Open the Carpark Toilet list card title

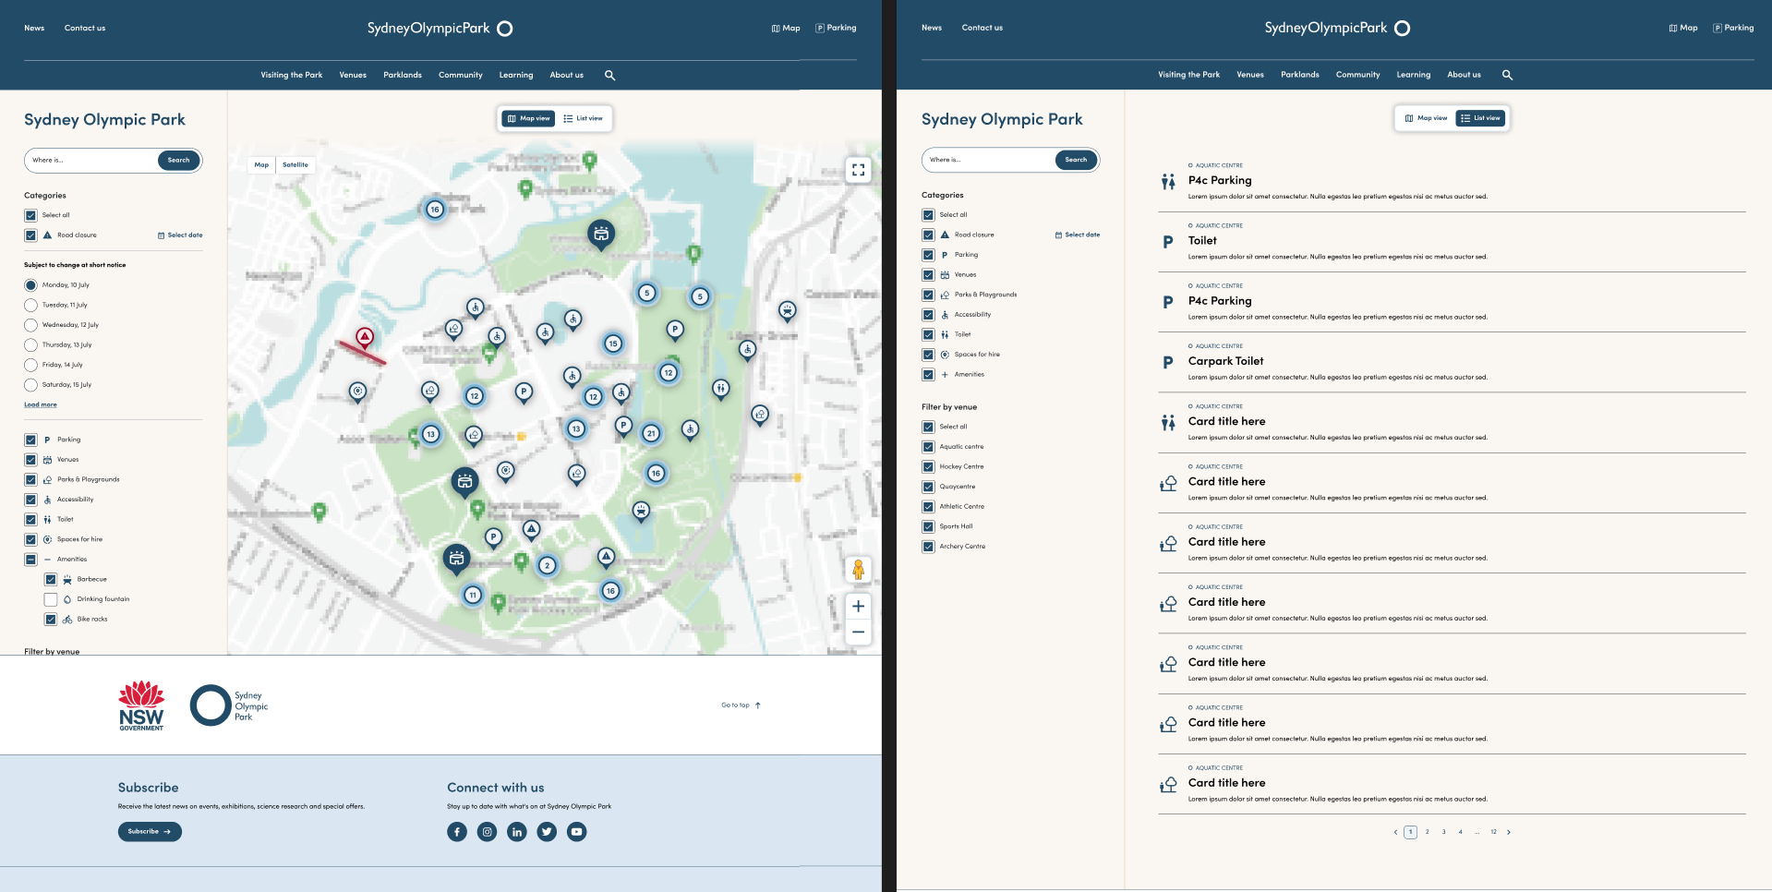click(1225, 361)
